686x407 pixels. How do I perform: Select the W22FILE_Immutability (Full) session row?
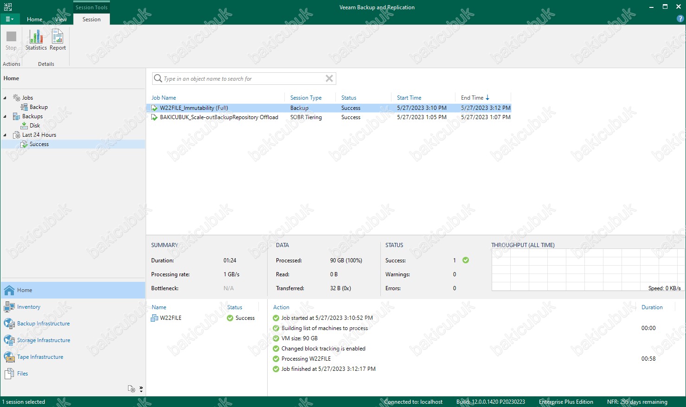pos(329,108)
